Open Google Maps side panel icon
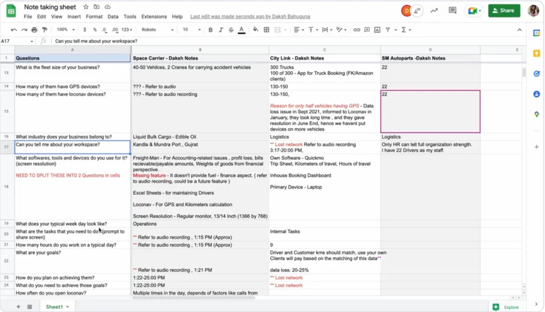Screen dimensions: 545x312 click(537, 114)
